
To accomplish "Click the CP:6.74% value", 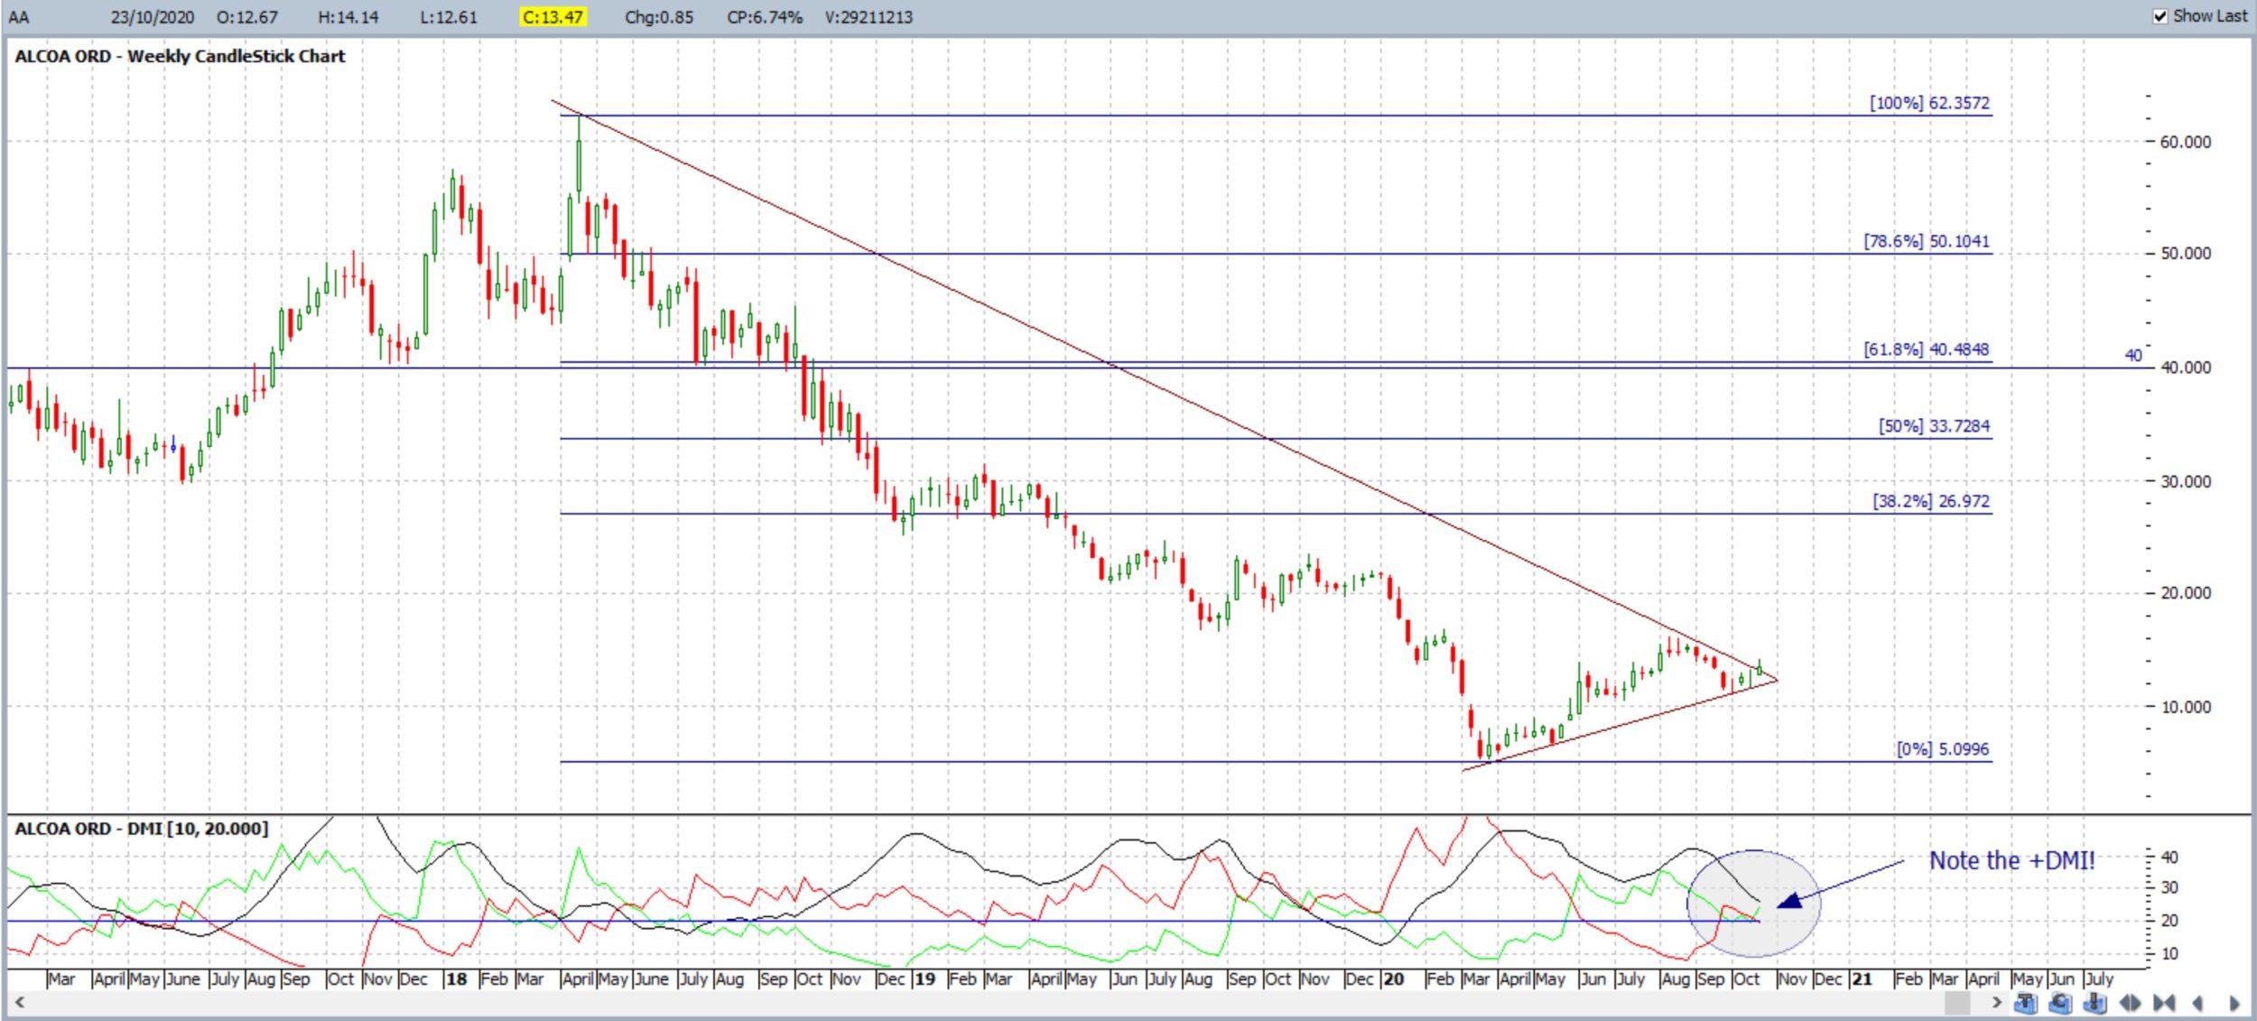I will [765, 17].
